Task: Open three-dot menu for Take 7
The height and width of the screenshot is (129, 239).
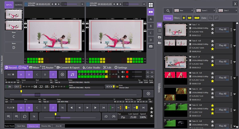Action: (x=231, y=30)
